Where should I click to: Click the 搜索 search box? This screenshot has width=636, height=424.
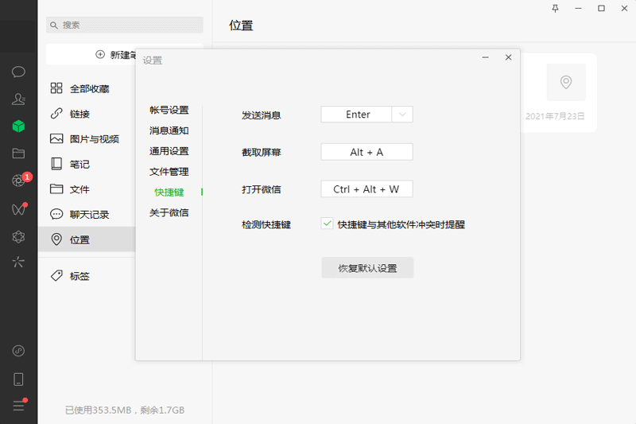point(124,25)
